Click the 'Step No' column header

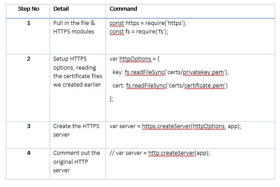(29, 9)
